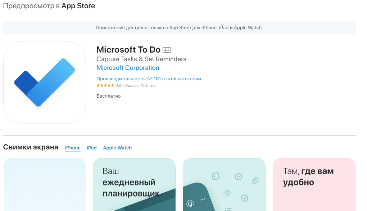The image size is (367, 211).
Task: Click the lightbulb icon on the teal background
Action: tap(190, 203)
